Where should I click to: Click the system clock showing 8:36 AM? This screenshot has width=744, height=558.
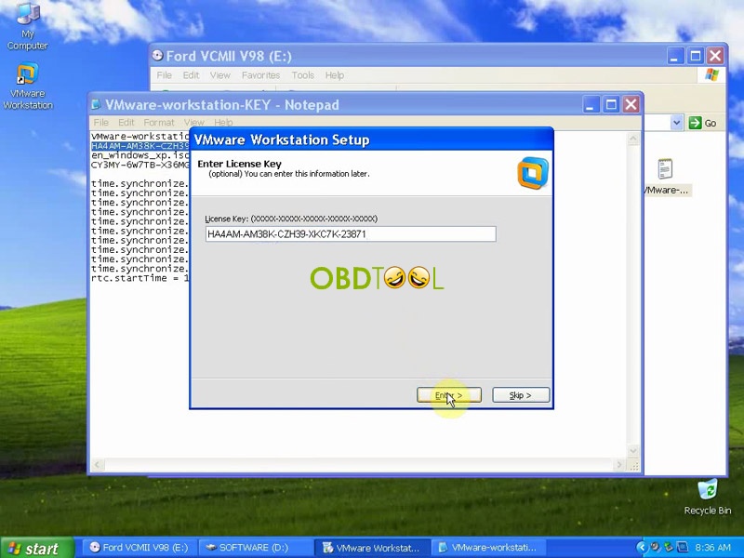[x=712, y=548]
